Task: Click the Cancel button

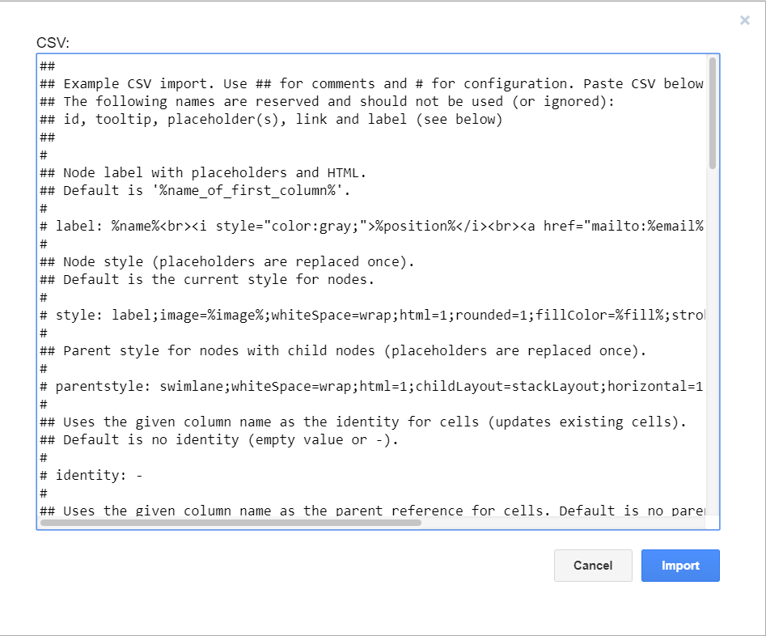Action: point(593,566)
